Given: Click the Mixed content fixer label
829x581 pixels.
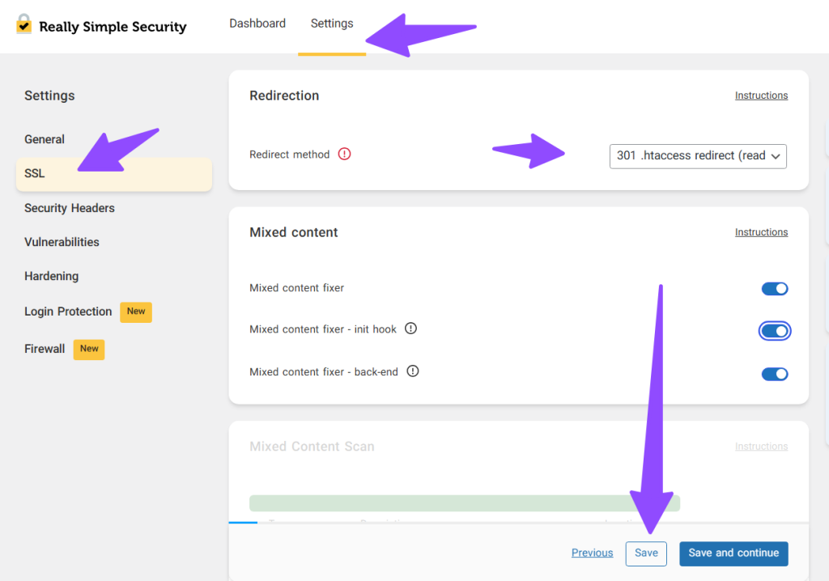Looking at the screenshot, I should 296,287.
